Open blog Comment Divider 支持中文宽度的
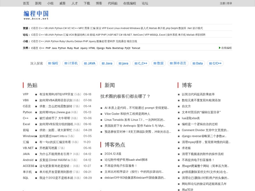The height and width of the screenshot is (191, 255). [205, 130]
